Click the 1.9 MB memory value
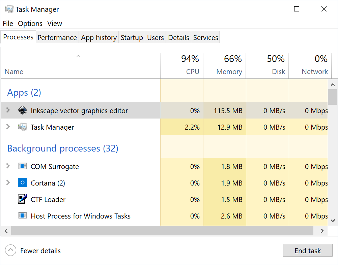 232,183
